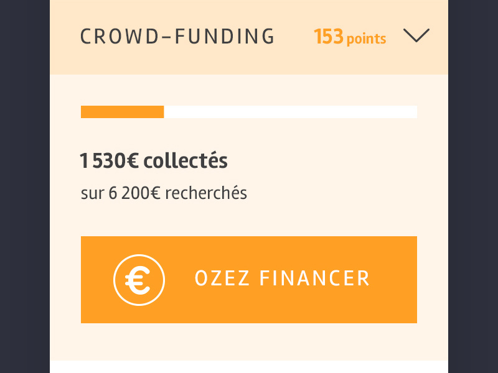Click the orange number 153 in the header
The width and height of the screenshot is (498, 373).
tap(329, 37)
